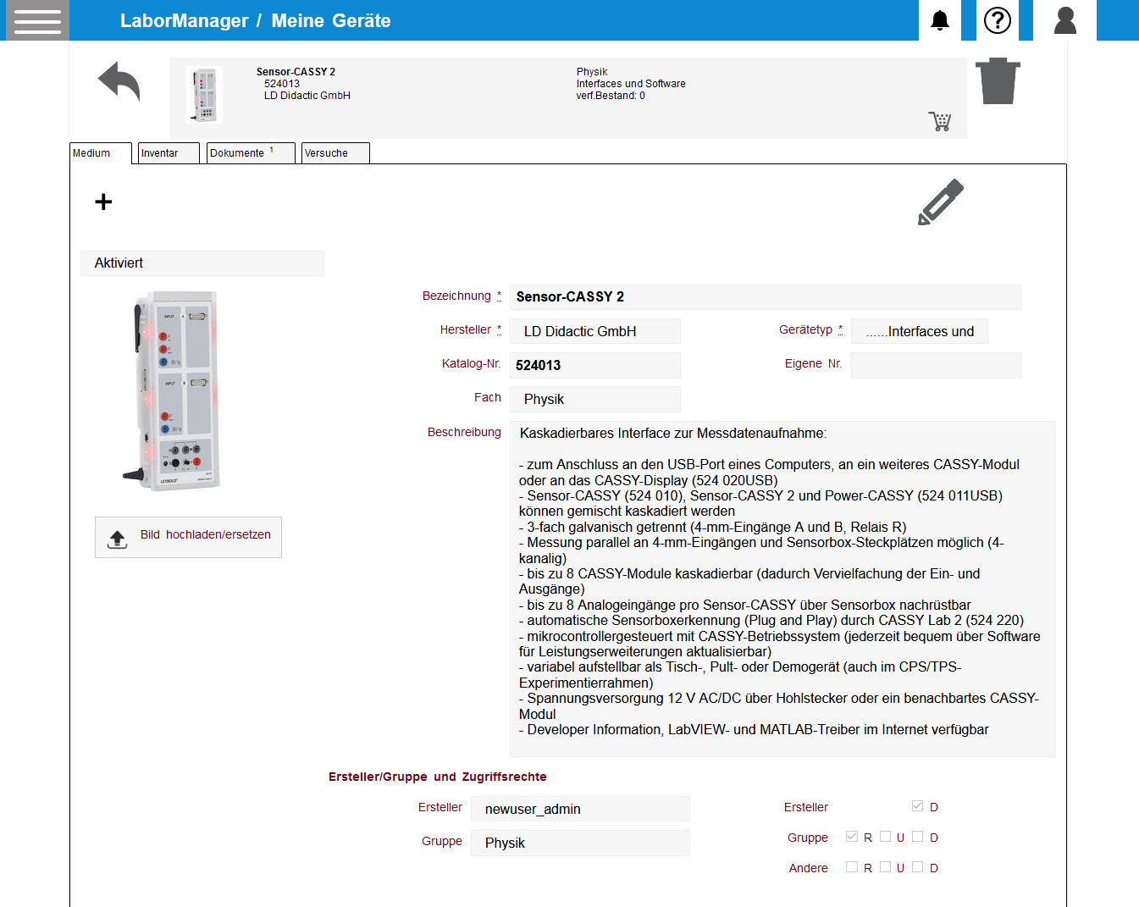Open the Aktiviert status dropdown
This screenshot has width=1139, height=907.
202,263
